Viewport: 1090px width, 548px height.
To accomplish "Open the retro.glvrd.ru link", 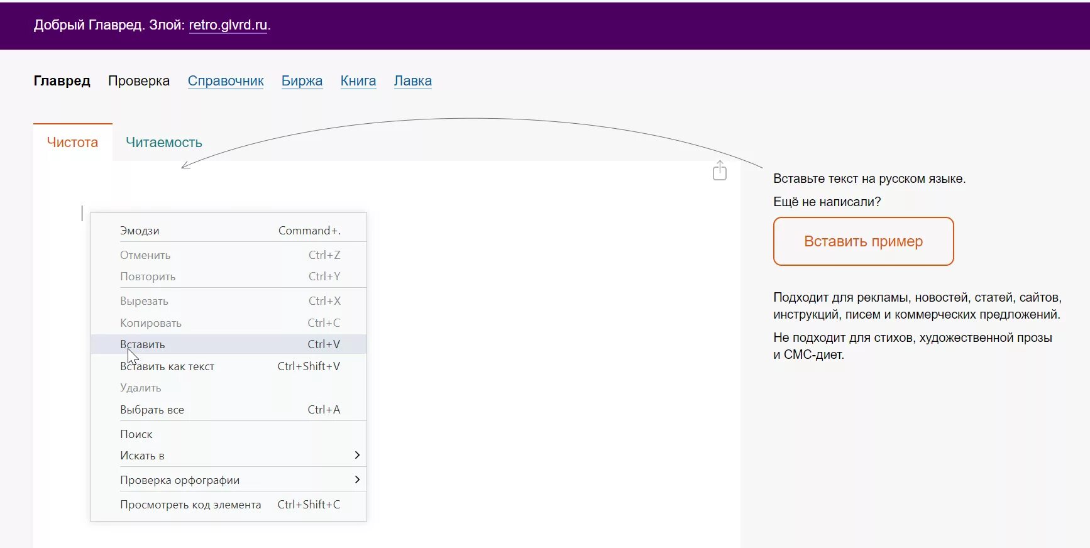I will click(x=228, y=25).
